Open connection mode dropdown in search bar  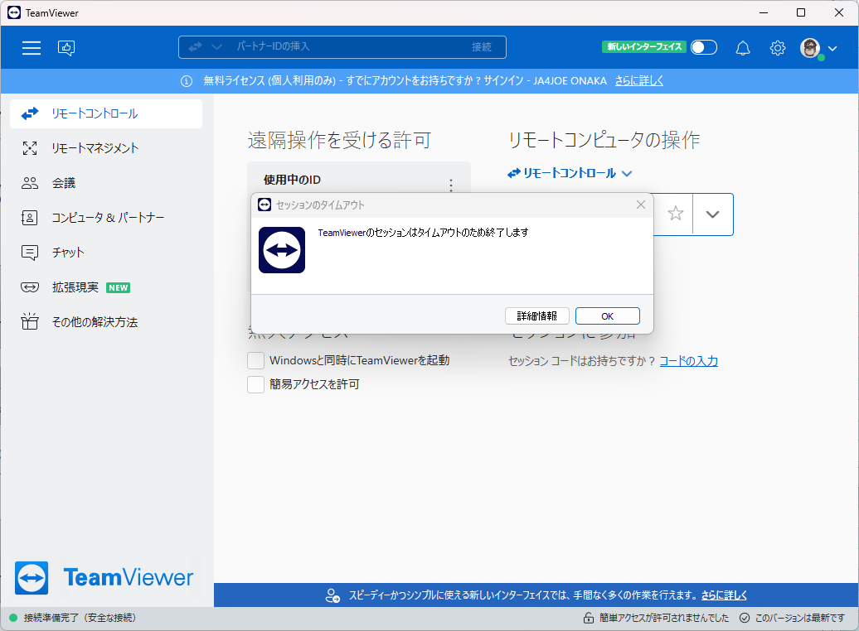click(x=216, y=47)
